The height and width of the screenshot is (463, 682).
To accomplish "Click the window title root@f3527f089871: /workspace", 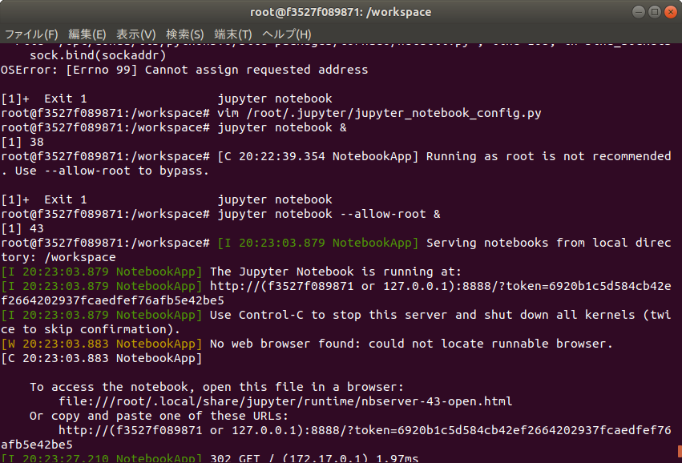I will pos(341,12).
